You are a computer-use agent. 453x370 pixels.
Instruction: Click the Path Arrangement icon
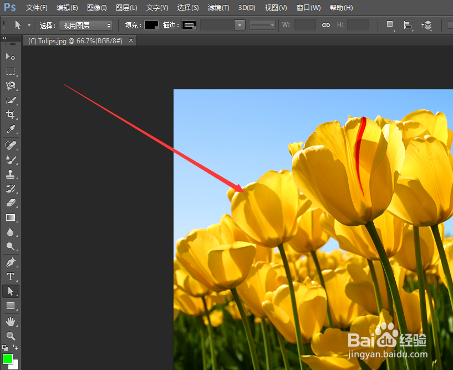[426, 25]
